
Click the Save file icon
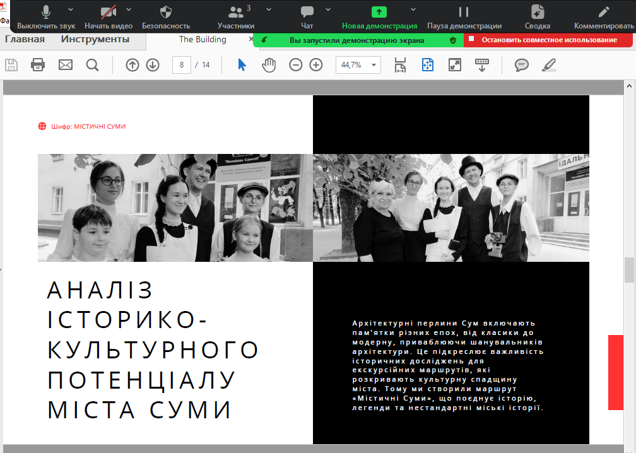(11, 65)
